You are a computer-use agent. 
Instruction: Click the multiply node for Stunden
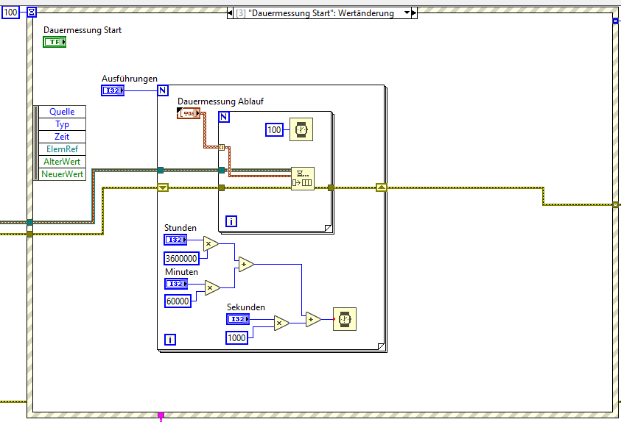[x=210, y=244]
